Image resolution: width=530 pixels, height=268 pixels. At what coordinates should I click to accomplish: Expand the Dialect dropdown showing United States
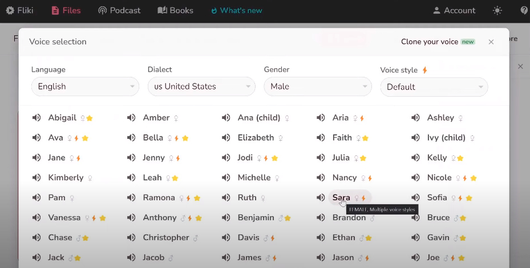point(201,86)
